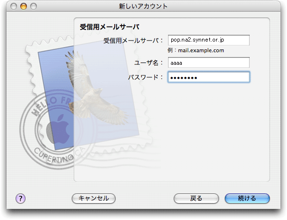Viewport: 287px width, 220px height.
Task: Minimize window with the yellow button
Action: (24, 6)
